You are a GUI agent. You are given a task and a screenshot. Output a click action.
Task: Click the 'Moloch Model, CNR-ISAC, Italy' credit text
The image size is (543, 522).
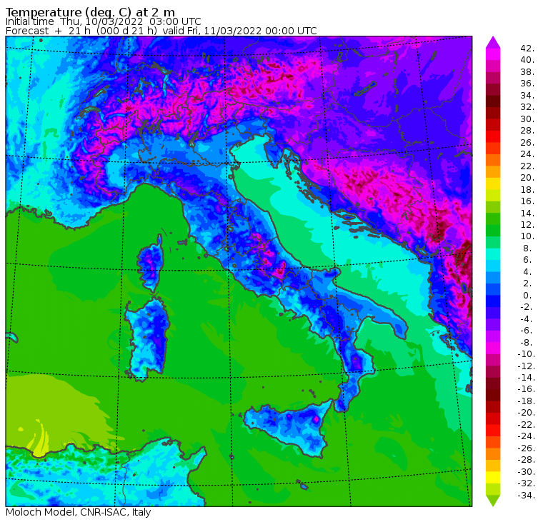(79, 512)
